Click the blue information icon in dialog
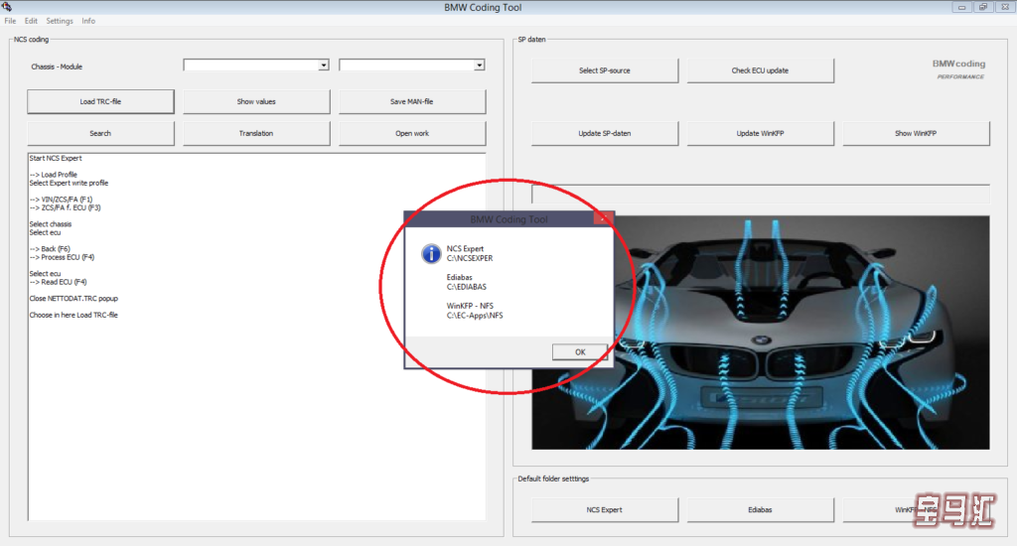This screenshot has width=1017, height=546. pyautogui.click(x=431, y=253)
